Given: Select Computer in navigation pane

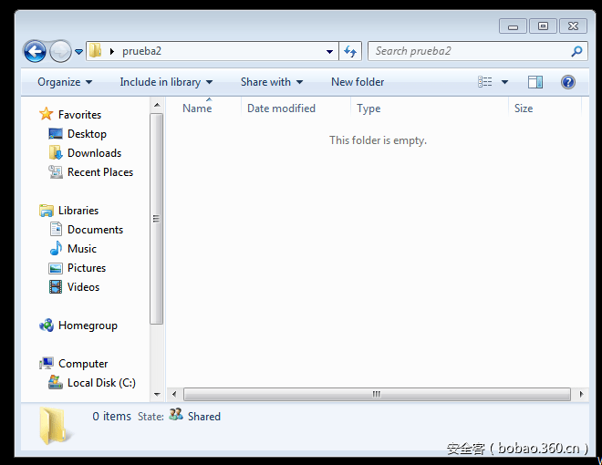Looking at the screenshot, I should click(x=83, y=364).
